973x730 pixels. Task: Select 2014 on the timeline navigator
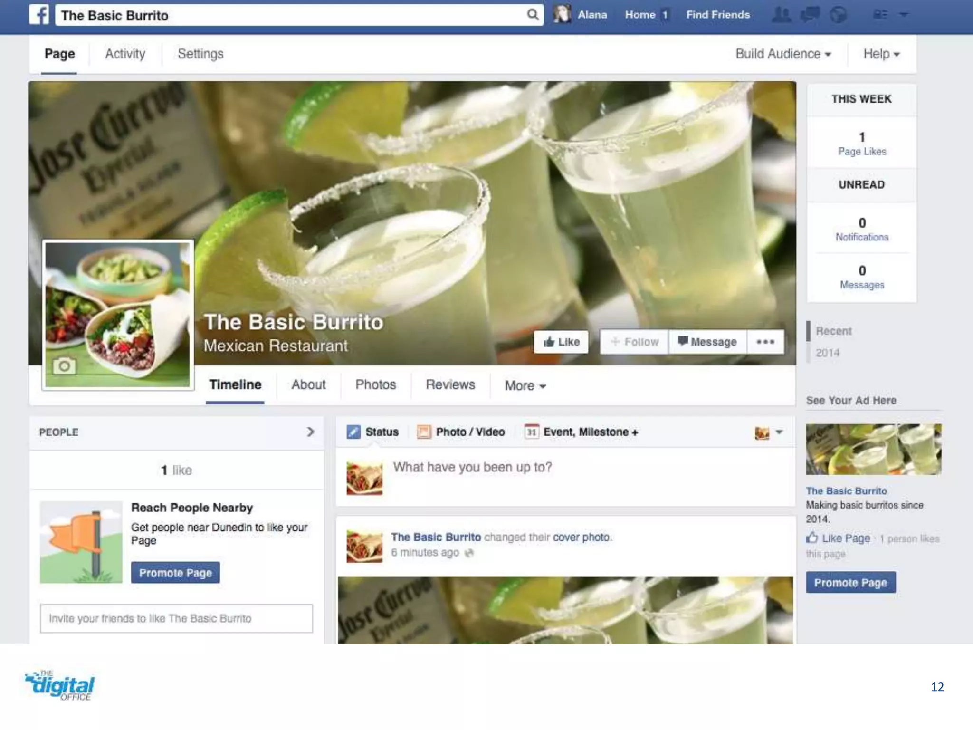click(827, 353)
